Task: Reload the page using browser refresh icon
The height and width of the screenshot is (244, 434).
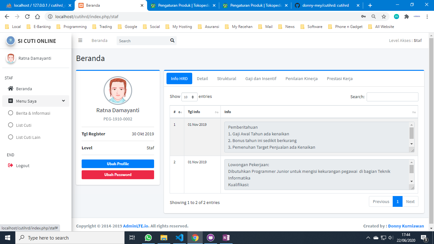Action: 27,17
